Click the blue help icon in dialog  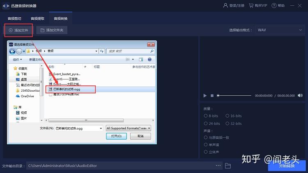tap(149, 59)
